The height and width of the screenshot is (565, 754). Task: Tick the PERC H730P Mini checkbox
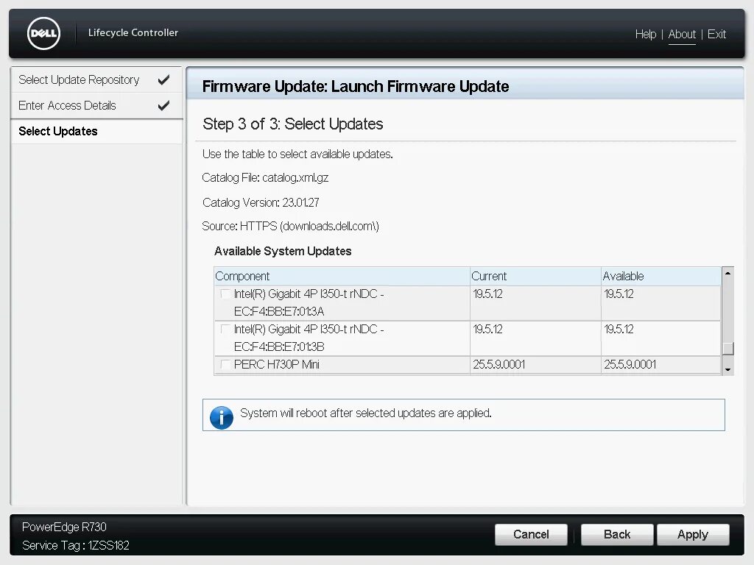(x=225, y=364)
